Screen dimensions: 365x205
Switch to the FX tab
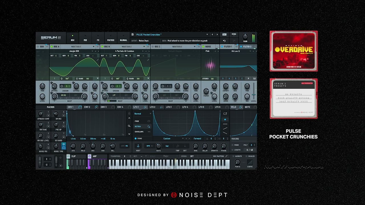point(98,38)
